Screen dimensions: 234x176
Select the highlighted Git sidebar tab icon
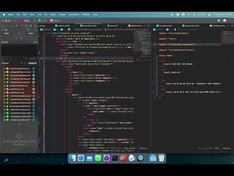click(21, 25)
